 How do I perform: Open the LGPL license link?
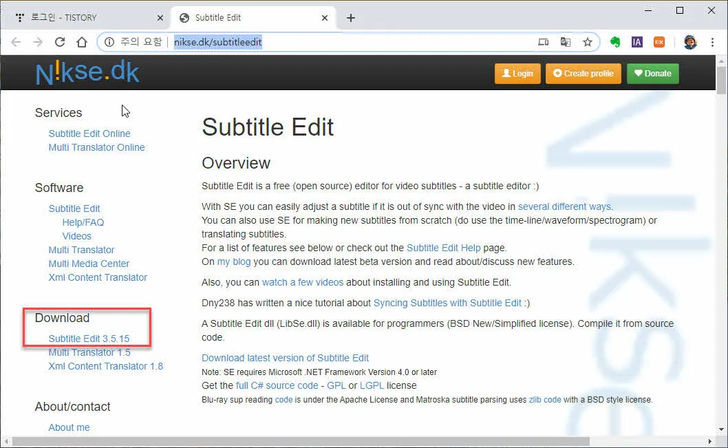pos(372,386)
